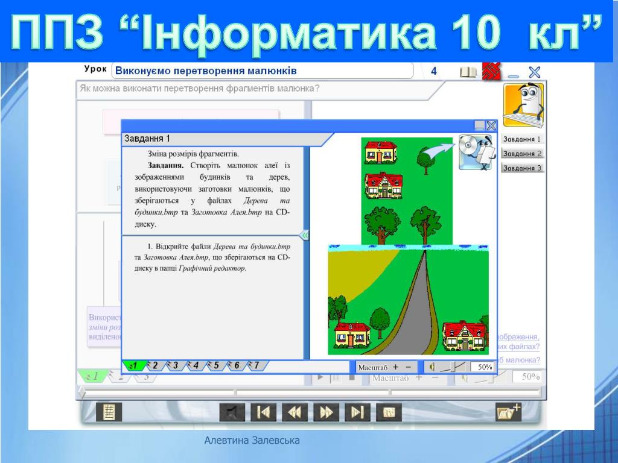
Task: Click the red patterned ornament icon
Action: [x=491, y=71]
